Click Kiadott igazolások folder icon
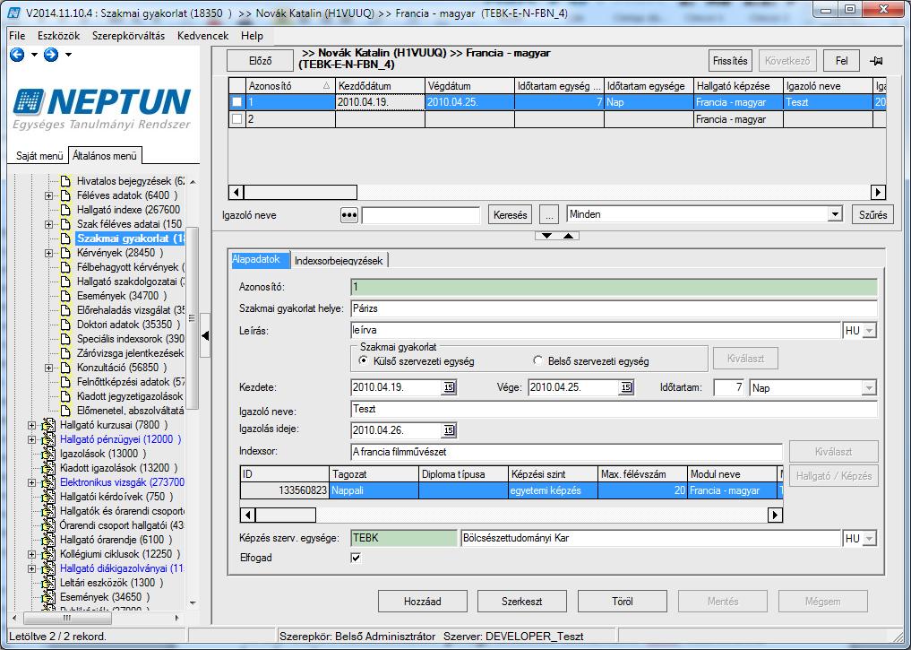This screenshot has width=911, height=650. 48,469
